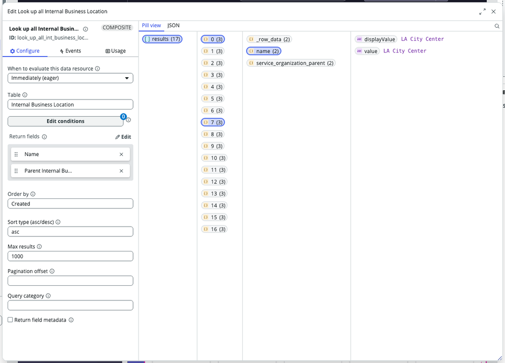Viewport: 505px width, 363px height.
Task: Enable the Return field metadata checkbox
Action: [x=10, y=320]
